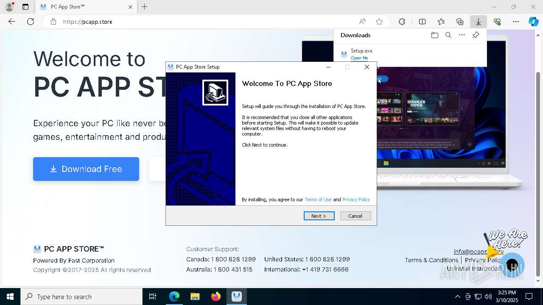Click the taskbar clock showing 3:25 PM
The image size is (543, 305).
click(507, 297)
